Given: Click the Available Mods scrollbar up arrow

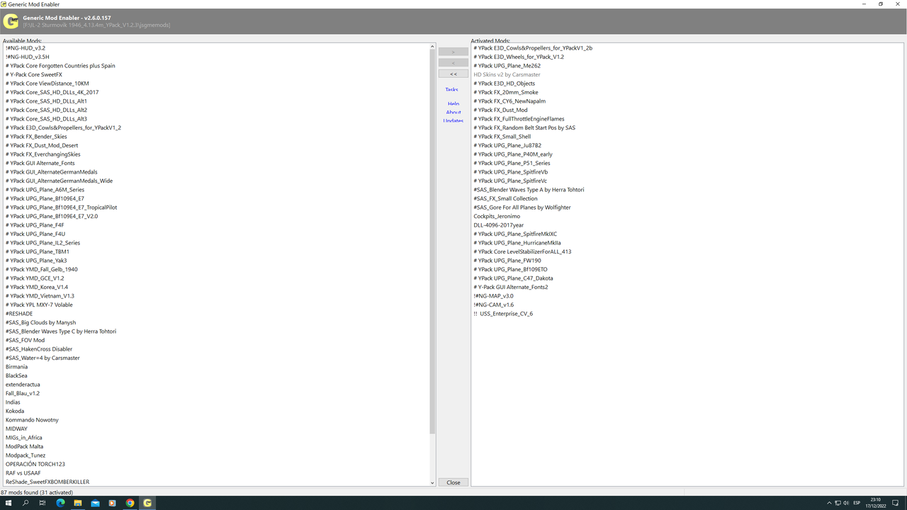Looking at the screenshot, I should [432, 47].
